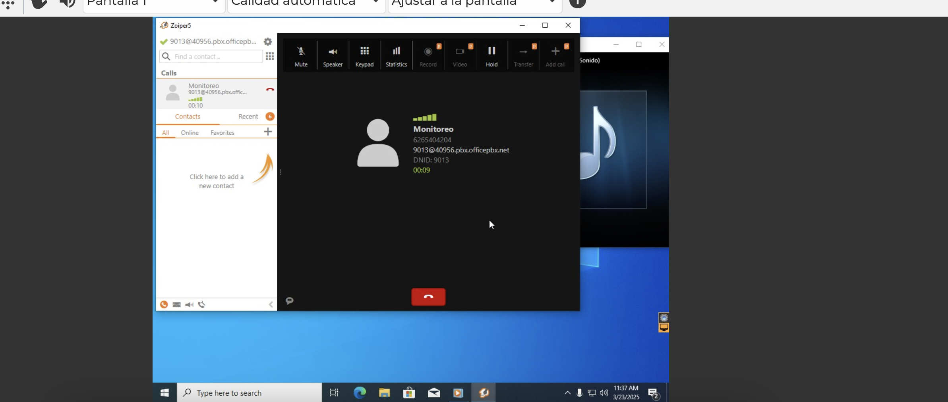This screenshot has height=402, width=948.
Task: Click the number 6265404204 in call details
Action: (432, 140)
